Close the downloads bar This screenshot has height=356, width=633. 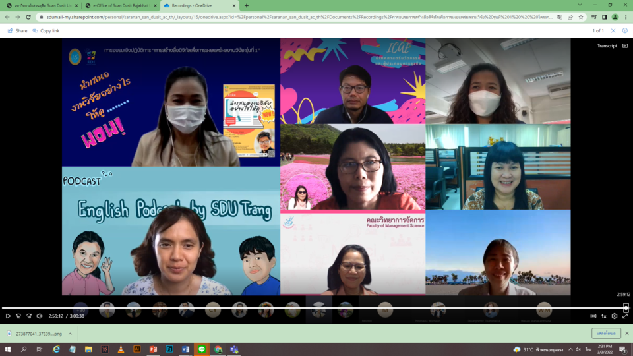click(x=626, y=334)
